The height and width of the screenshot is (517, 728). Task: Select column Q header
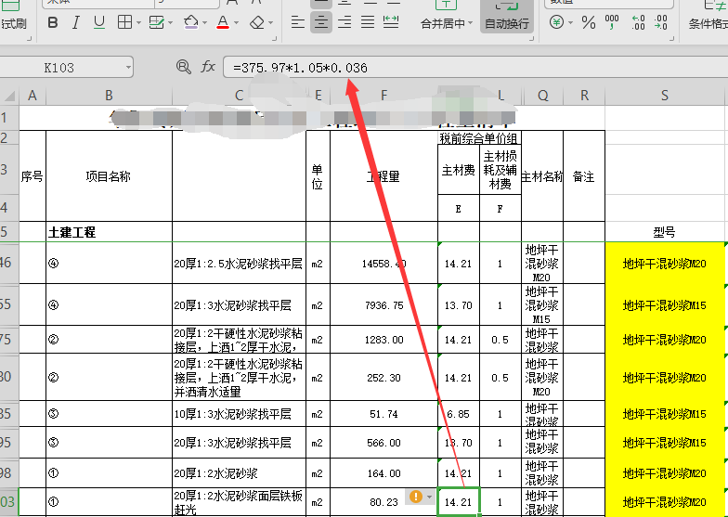click(542, 96)
